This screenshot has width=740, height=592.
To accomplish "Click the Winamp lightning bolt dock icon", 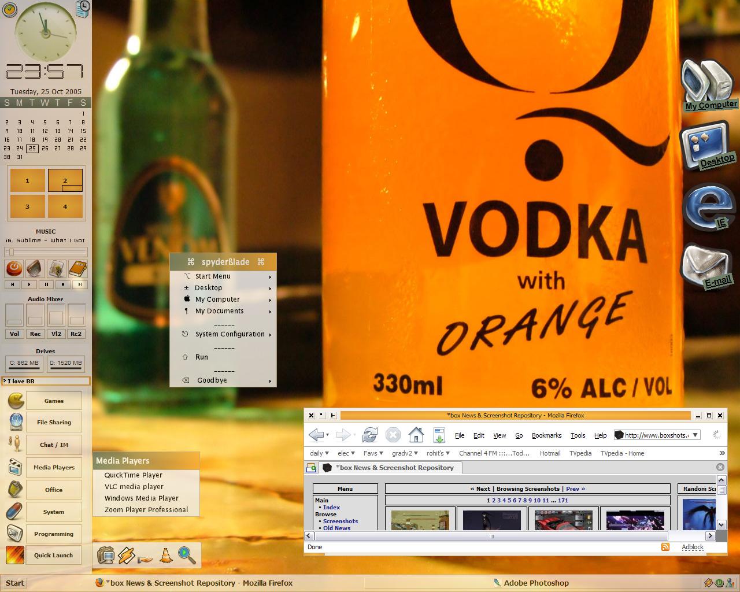I will 126,556.
